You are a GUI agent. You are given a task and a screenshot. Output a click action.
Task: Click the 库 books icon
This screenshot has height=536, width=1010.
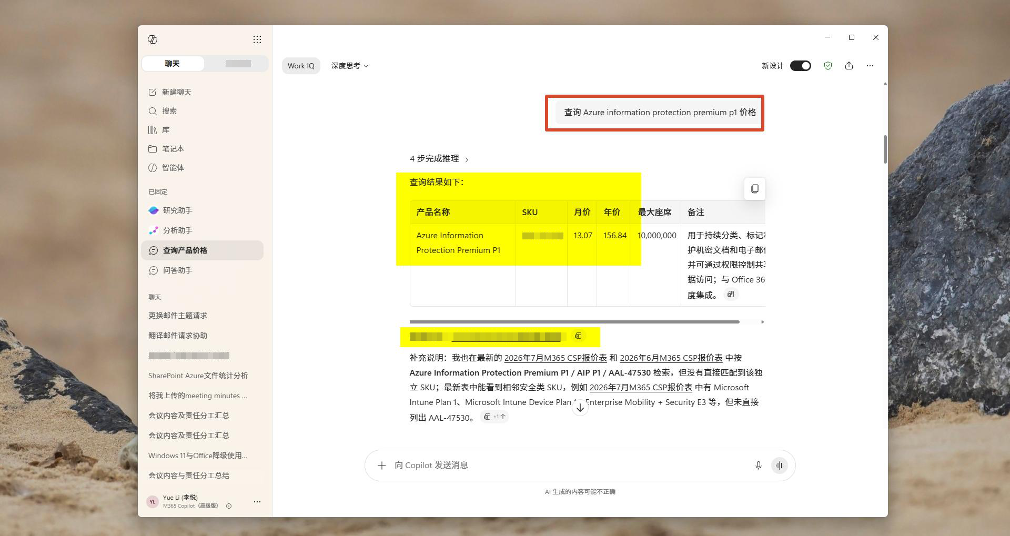[153, 130]
